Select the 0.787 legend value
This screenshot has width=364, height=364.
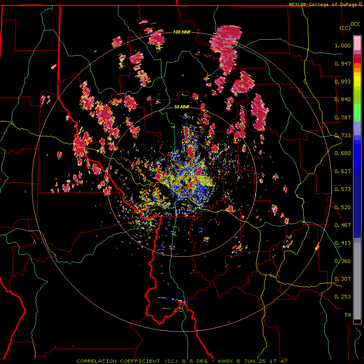coord(343,117)
